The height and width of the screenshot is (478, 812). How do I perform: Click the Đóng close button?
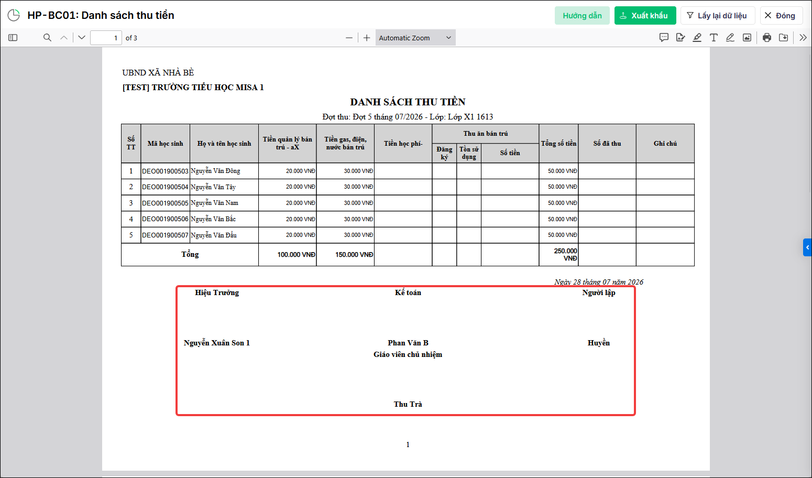click(781, 16)
